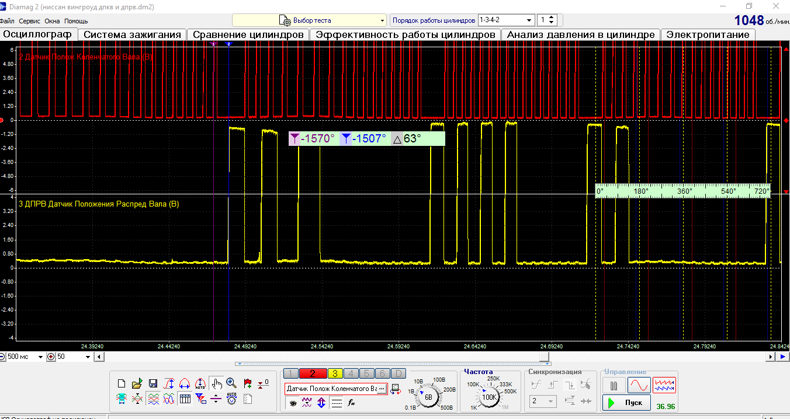Open a recording with the folder icon

click(x=137, y=383)
